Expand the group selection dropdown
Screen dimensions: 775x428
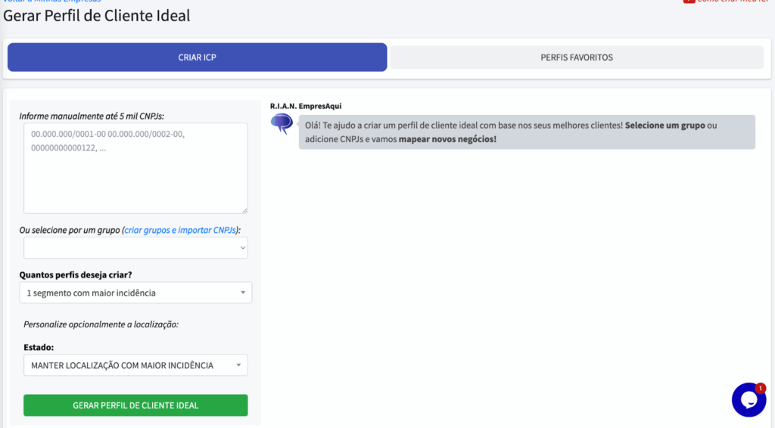(135, 247)
